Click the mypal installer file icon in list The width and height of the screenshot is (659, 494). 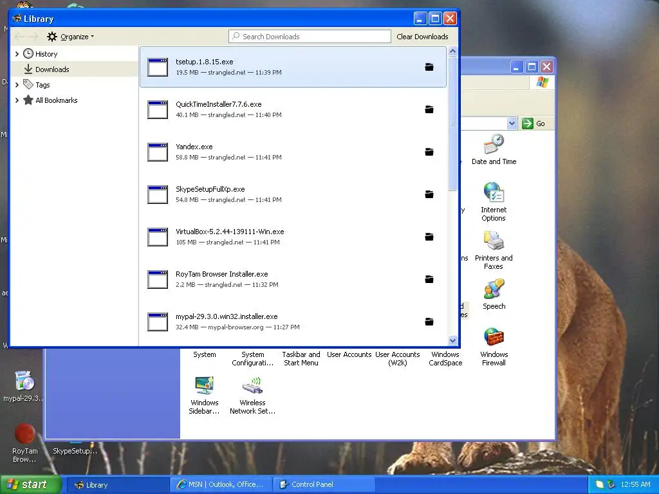[x=158, y=322]
